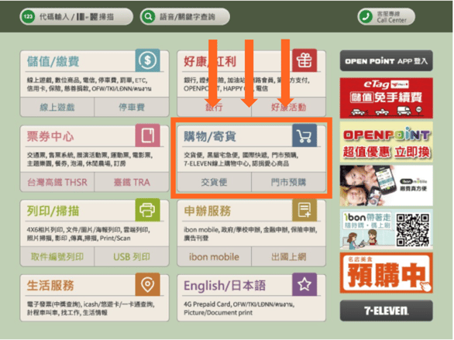Open the 票券中心 category title

50,136
